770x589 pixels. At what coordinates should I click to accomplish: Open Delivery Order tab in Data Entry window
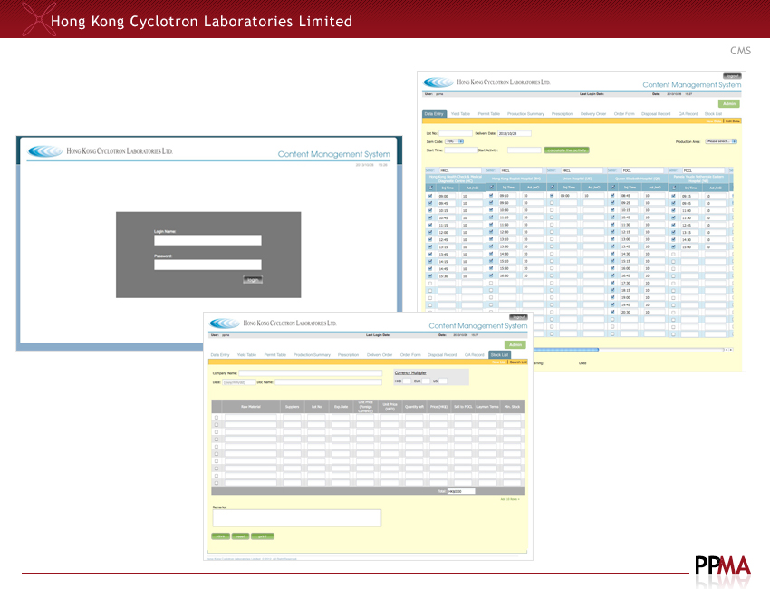pos(593,114)
